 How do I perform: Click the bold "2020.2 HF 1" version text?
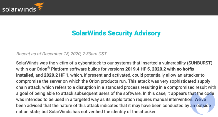56,75
